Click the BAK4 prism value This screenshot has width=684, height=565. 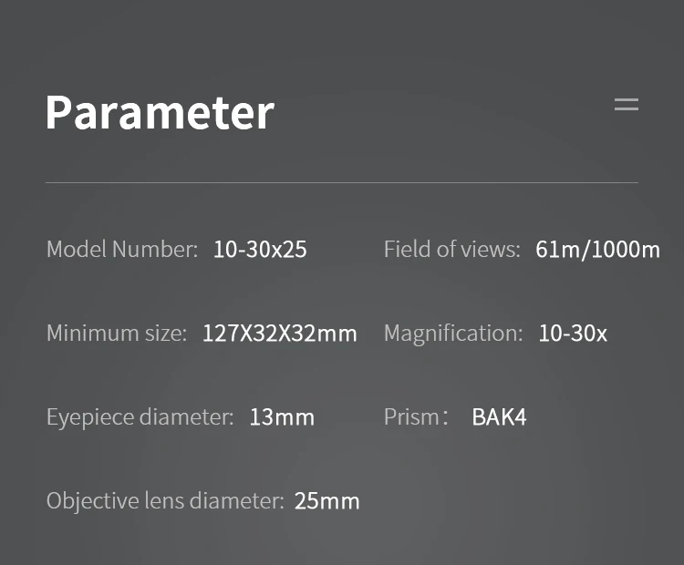(x=499, y=417)
